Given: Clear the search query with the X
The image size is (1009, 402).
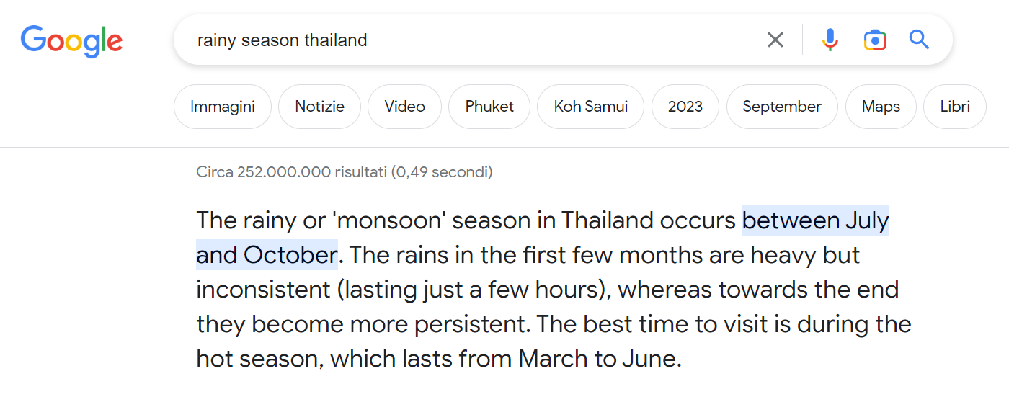Looking at the screenshot, I should (775, 40).
